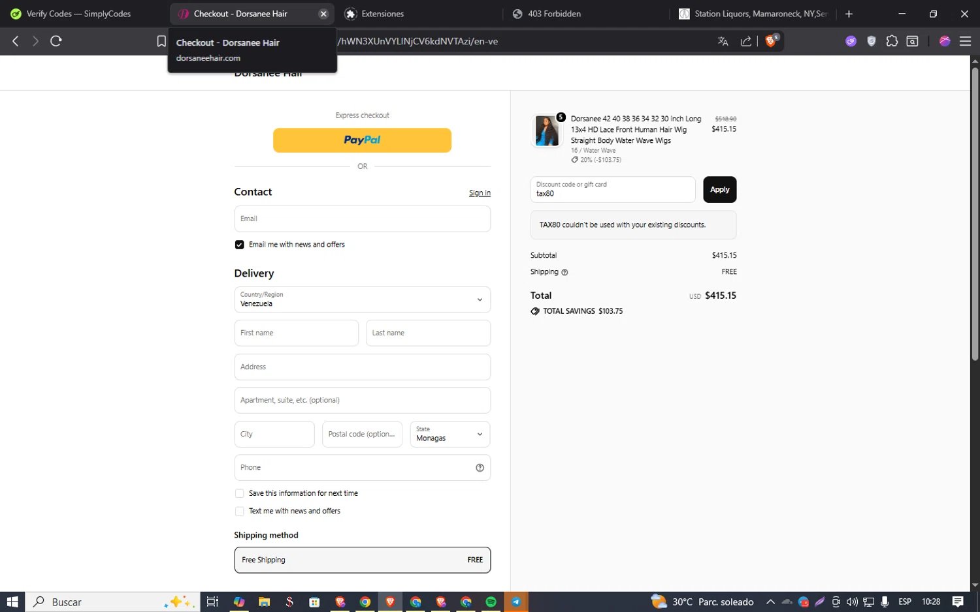The height and width of the screenshot is (612, 980).
Task: Open the browser hamburger main menu
Action: pos(965,41)
